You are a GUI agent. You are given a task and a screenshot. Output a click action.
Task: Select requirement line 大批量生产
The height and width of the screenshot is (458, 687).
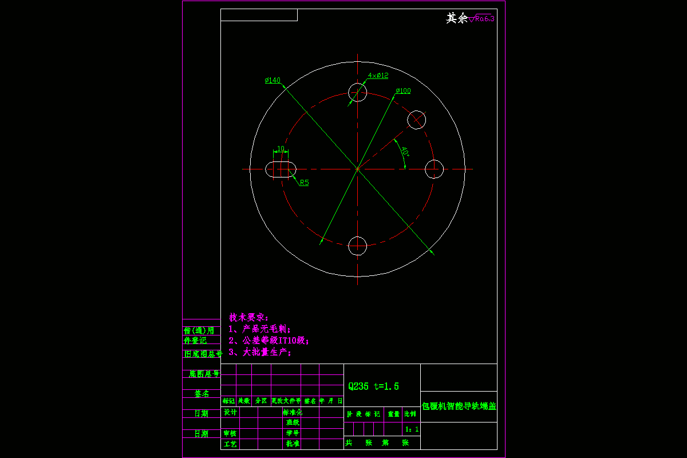260,352
